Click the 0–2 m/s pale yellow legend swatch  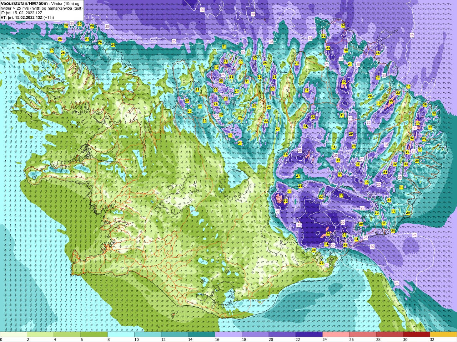click(14, 335)
